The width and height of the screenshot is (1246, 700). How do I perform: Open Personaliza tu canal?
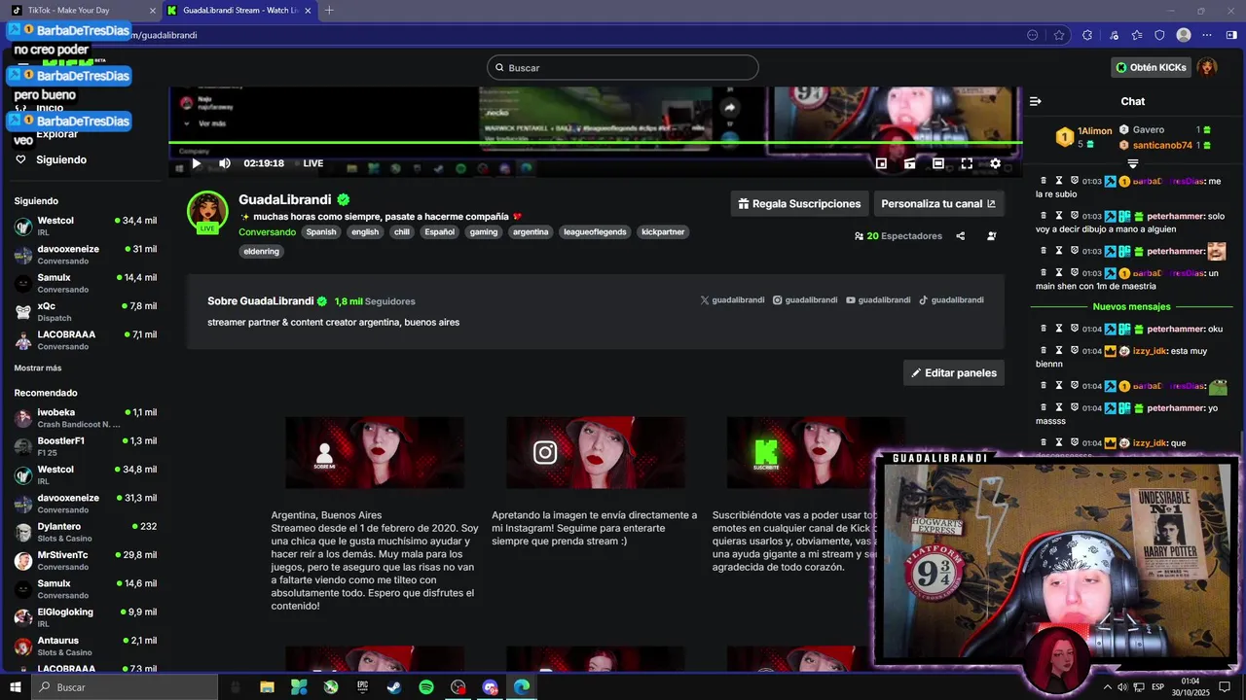tap(938, 204)
